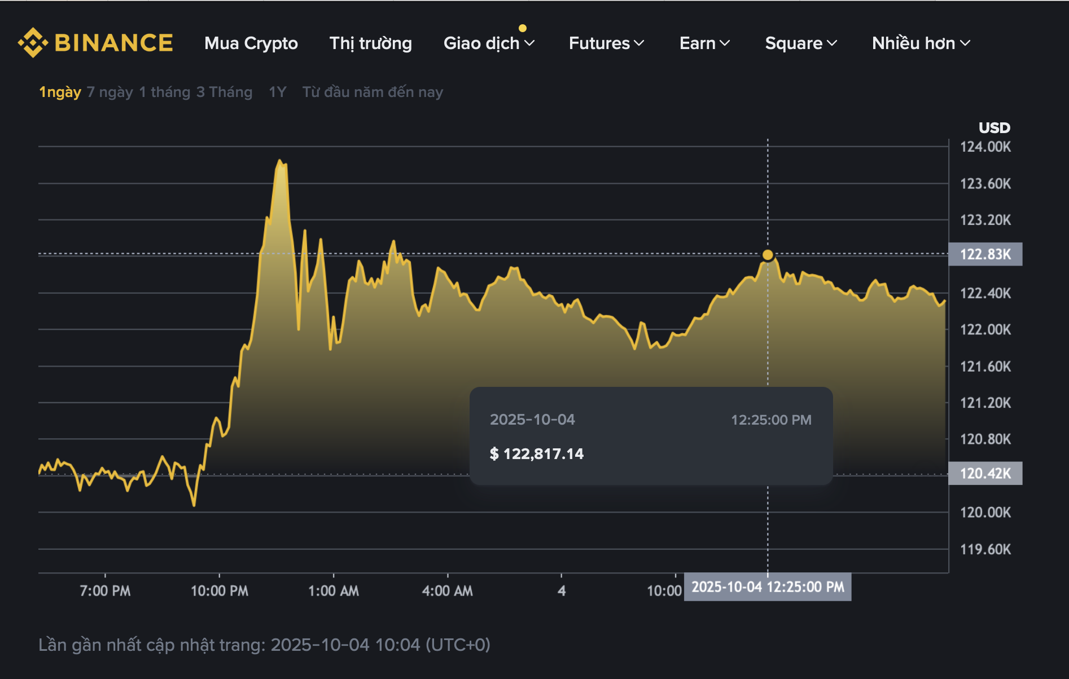1069x679 pixels.
Task: Expand the 'Nhiều hơn' dropdown
Action: 919,43
